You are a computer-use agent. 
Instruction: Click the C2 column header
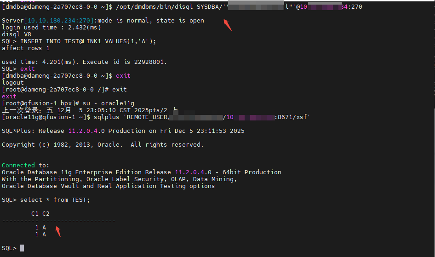[x=46, y=214]
